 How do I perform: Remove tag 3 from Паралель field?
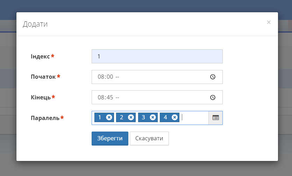[x=153, y=118]
